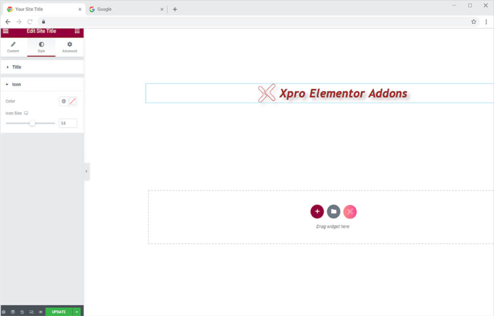Switch to the Advanced tab
Screen dimensions: 494x316
[x=69, y=47]
